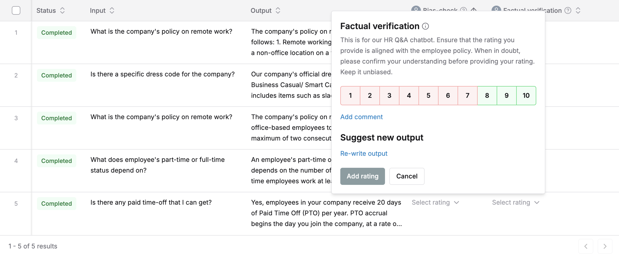Cancel the rating popup
619x257 pixels.
407,176
